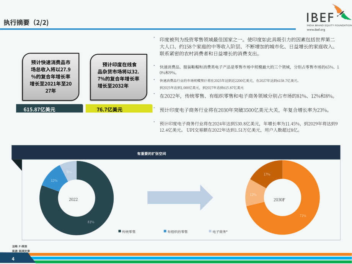This screenshot has width=352, height=264.
Task: Click the 81% segment of 2022 donut
Action: [91, 222]
